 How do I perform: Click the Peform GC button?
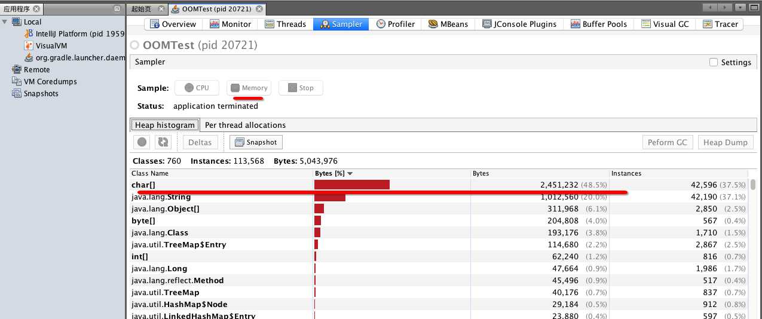[x=668, y=142]
